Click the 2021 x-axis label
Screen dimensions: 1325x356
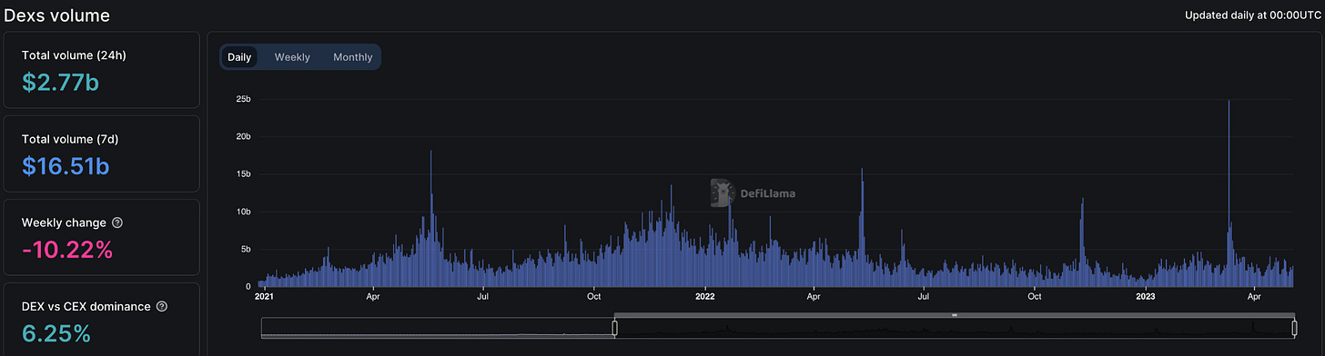263,296
